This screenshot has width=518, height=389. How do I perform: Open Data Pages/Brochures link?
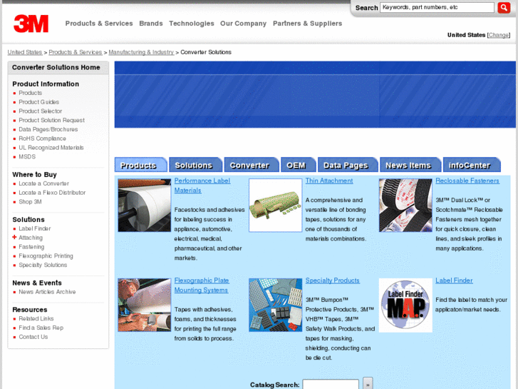pos(48,129)
